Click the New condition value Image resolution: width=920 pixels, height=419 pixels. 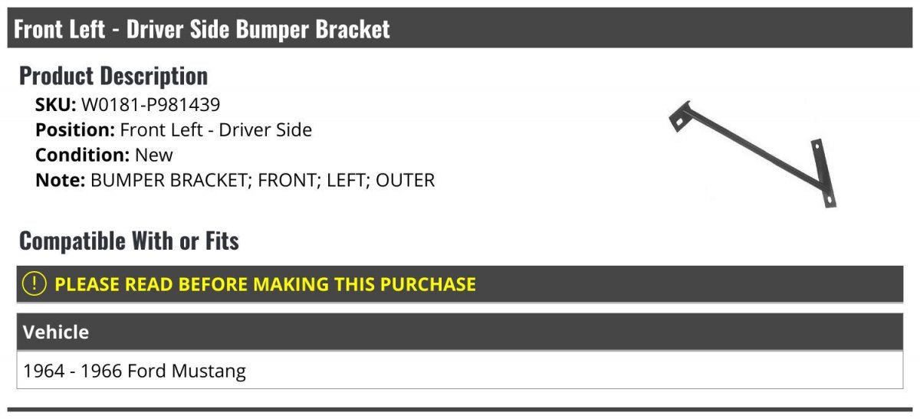point(154,155)
